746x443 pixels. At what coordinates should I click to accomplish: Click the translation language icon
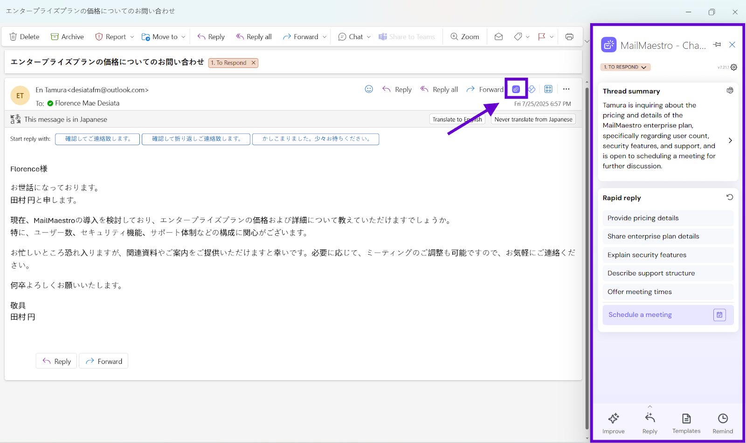15,119
